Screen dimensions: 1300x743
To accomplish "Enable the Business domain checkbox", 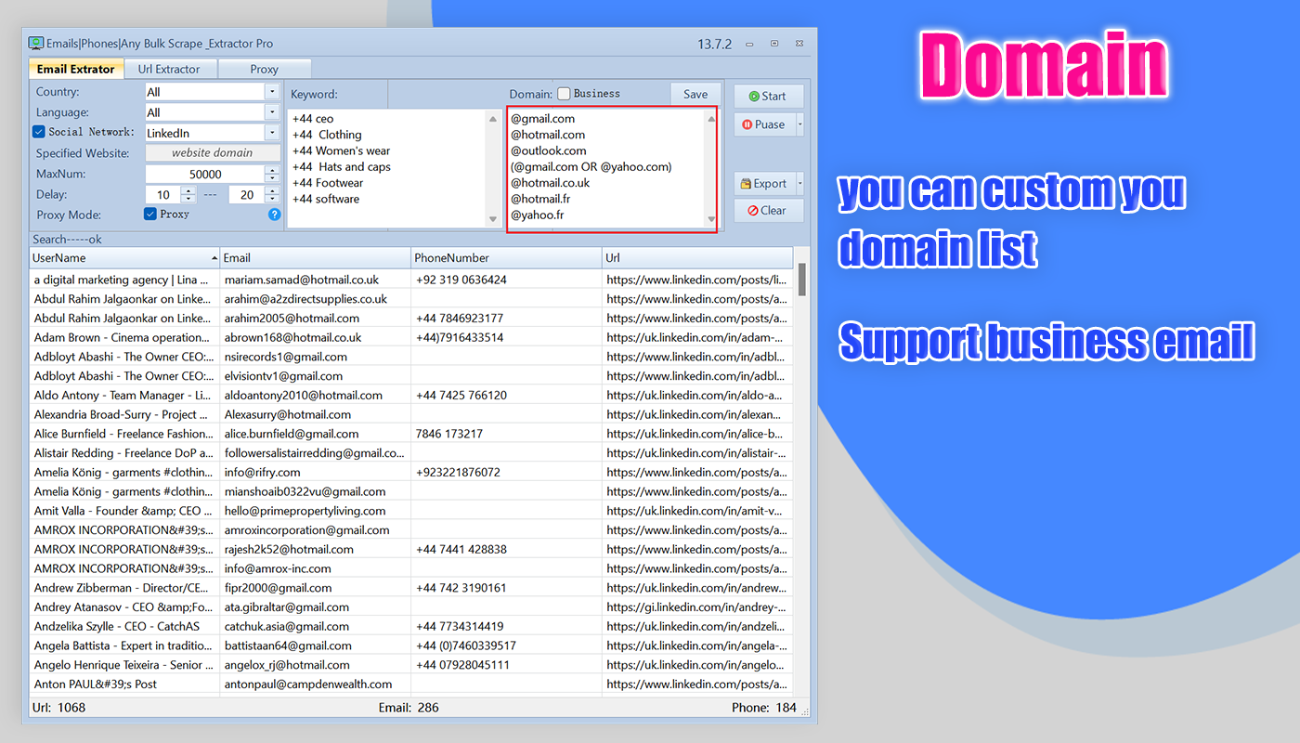I will point(564,94).
